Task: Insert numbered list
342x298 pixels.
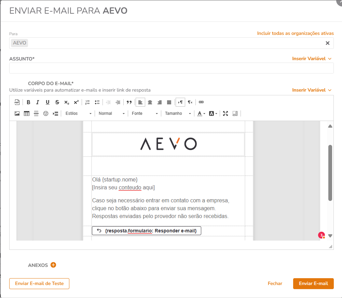Action: pyautogui.click(x=87, y=102)
